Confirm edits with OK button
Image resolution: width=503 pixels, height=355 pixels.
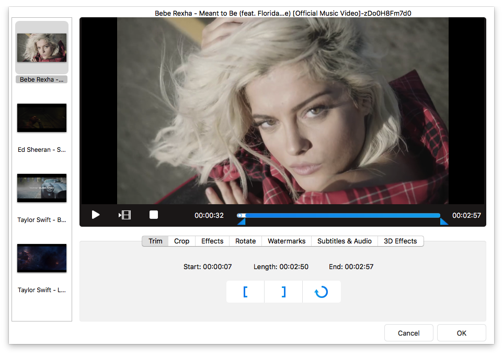click(x=461, y=333)
